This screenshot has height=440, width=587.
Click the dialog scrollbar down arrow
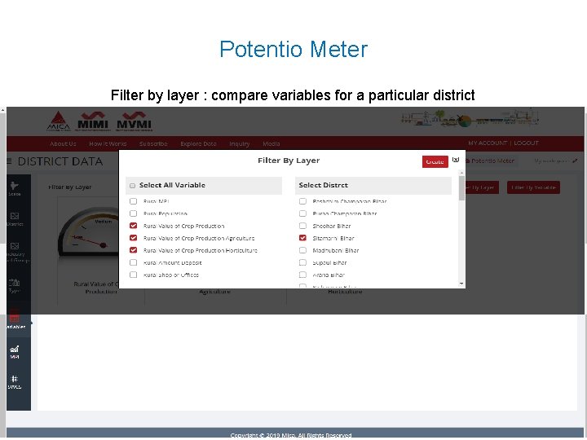click(461, 284)
